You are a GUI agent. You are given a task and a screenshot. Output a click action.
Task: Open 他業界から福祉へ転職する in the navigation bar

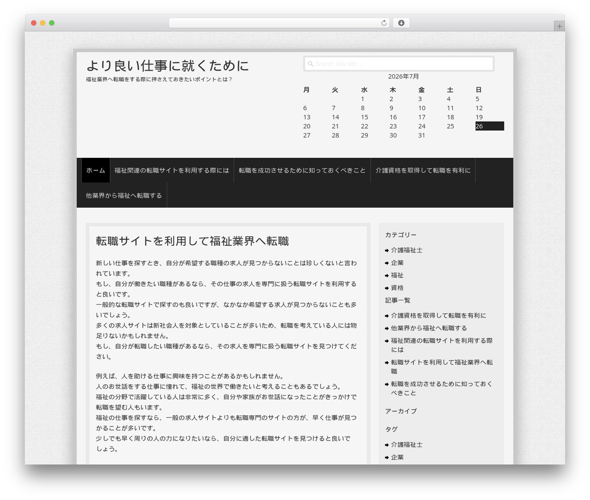pos(124,196)
